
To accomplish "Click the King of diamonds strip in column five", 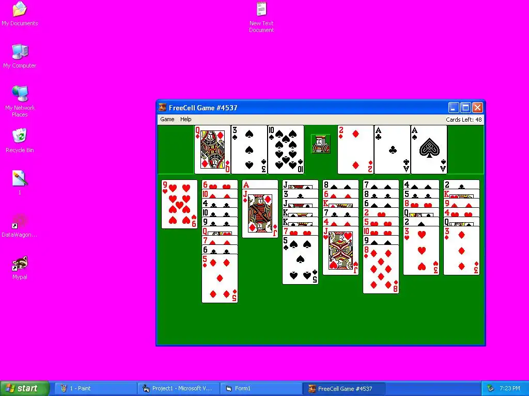I will [x=341, y=203].
